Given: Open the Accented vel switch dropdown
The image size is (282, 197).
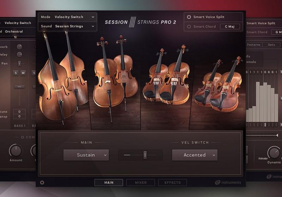Looking at the screenshot, I should 195,155.
